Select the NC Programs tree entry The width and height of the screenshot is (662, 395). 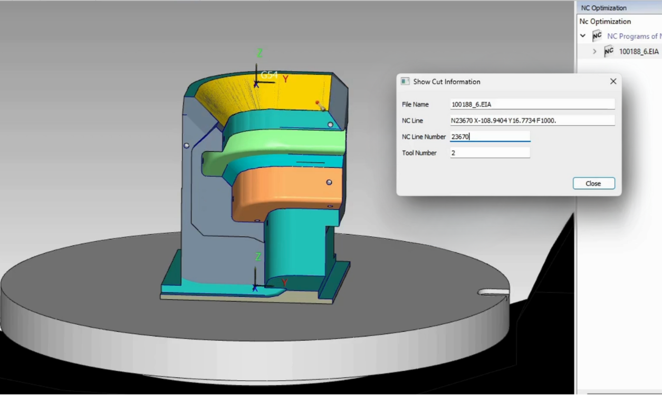click(x=634, y=36)
